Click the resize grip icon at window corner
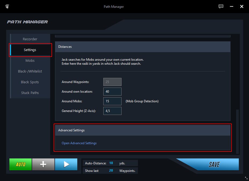Viewport: 249px width, 181px height. [x=246, y=178]
